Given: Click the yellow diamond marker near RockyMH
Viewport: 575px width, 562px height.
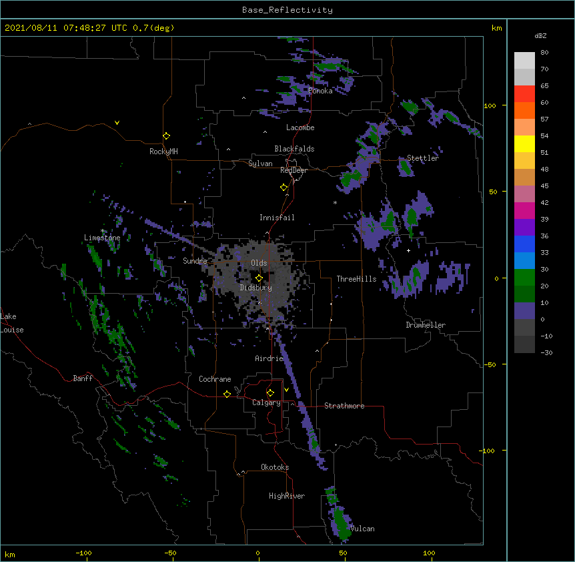Looking at the screenshot, I should pyautogui.click(x=166, y=136).
